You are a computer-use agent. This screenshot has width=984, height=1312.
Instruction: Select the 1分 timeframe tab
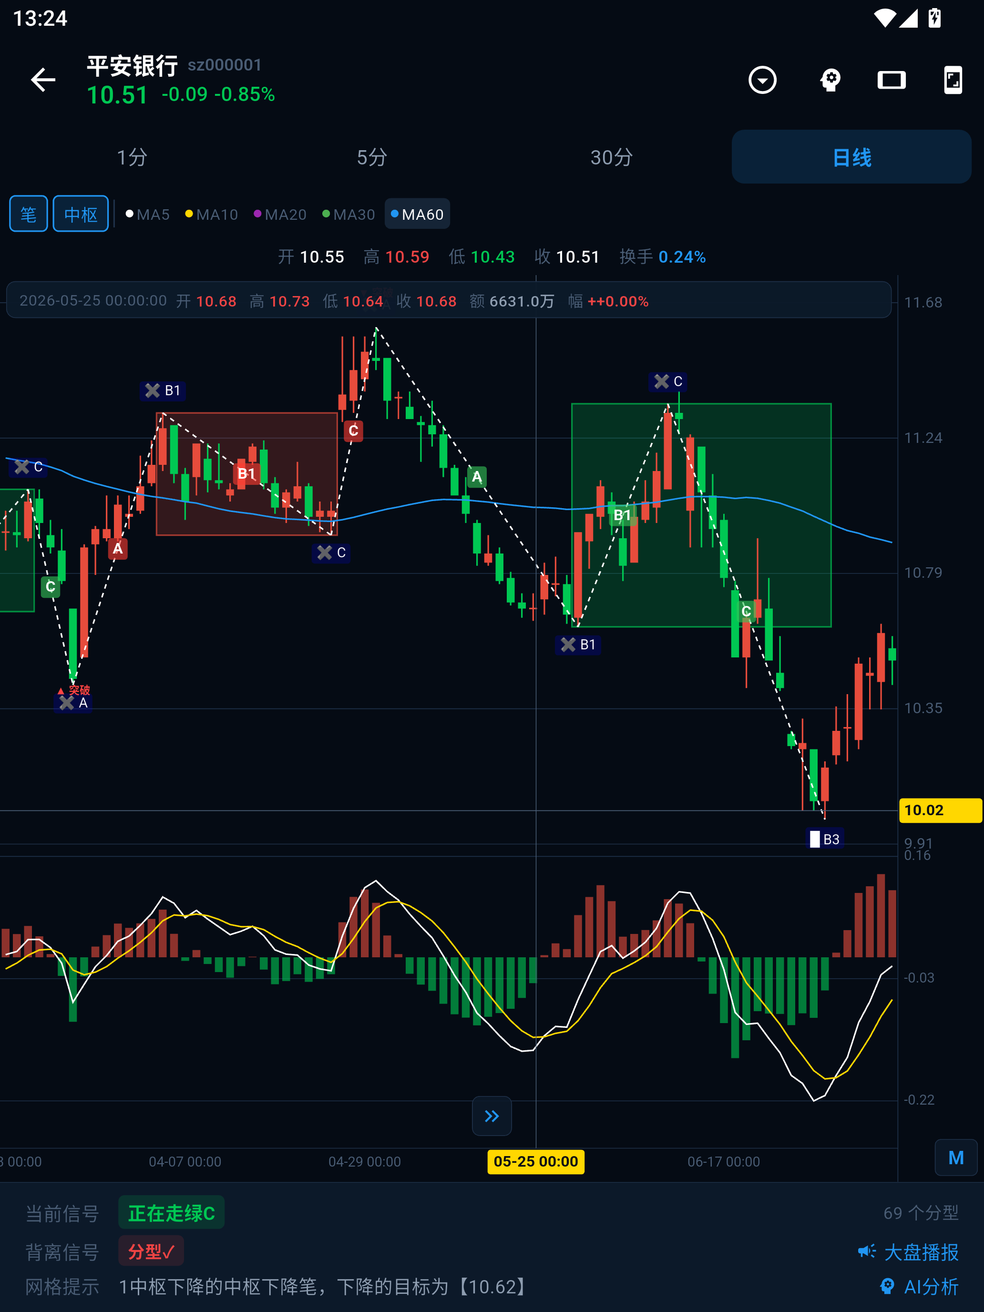(132, 157)
